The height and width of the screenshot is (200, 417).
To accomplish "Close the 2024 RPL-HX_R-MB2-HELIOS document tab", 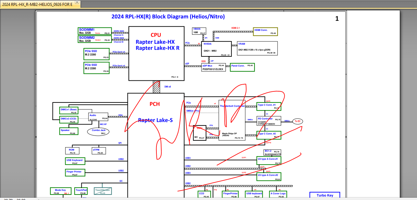I will (x=77, y=2).
